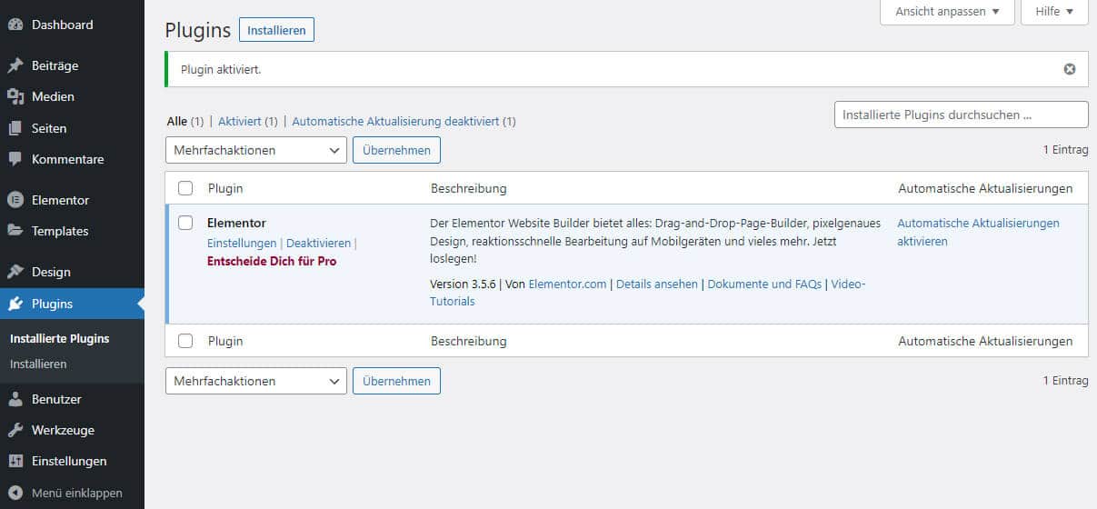This screenshot has width=1097, height=509.
Task: Open Seiten in the sidebar
Action: coord(72,128)
